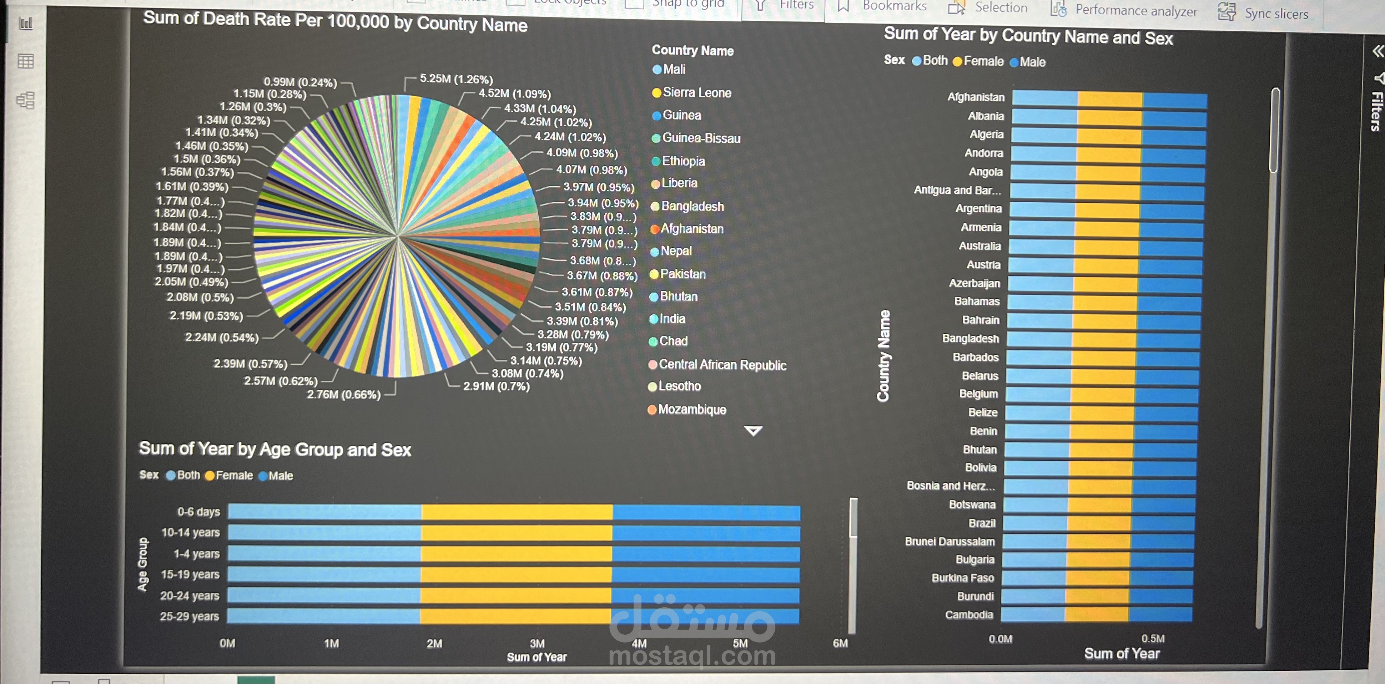
Task: Click the age group chart vertical scrollbar
Action: (x=853, y=517)
